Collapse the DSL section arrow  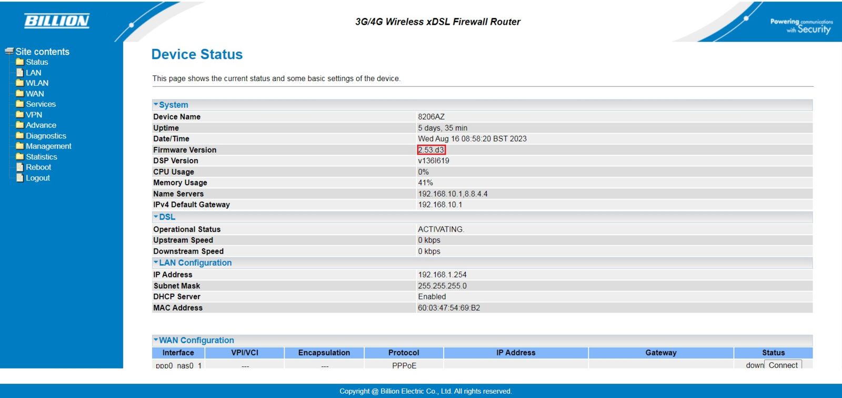[x=156, y=217]
